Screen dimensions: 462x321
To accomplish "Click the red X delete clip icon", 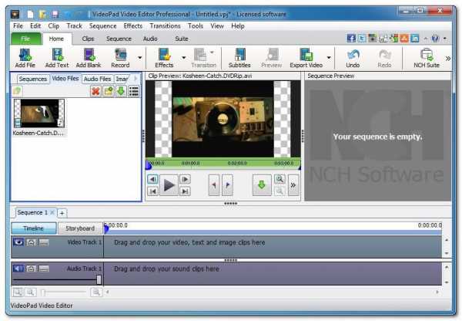I will pyautogui.click(x=95, y=91).
